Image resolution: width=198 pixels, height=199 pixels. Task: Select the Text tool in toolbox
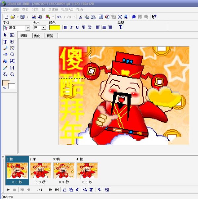(5, 42)
